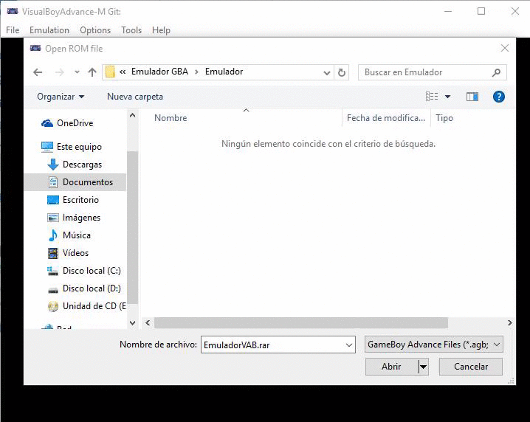This screenshot has height=422, width=530.
Task: Select Este equipo in the sidebar
Action: [79, 147]
